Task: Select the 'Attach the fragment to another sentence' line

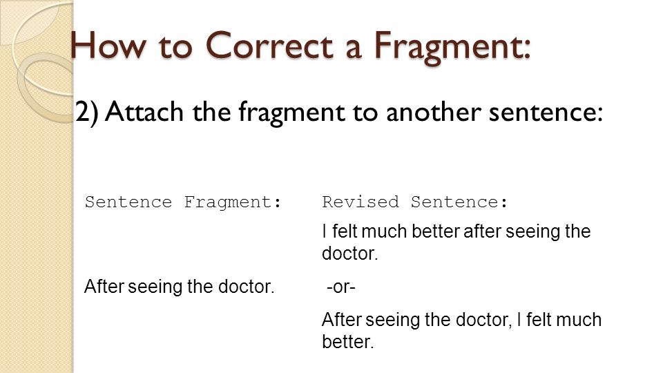Action: (338, 113)
